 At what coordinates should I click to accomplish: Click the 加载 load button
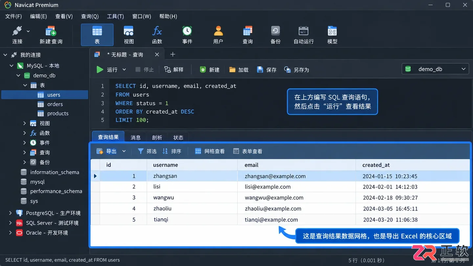tap(239, 70)
